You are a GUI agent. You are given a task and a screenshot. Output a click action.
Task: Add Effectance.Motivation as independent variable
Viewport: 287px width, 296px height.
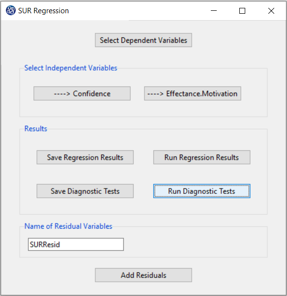click(193, 94)
